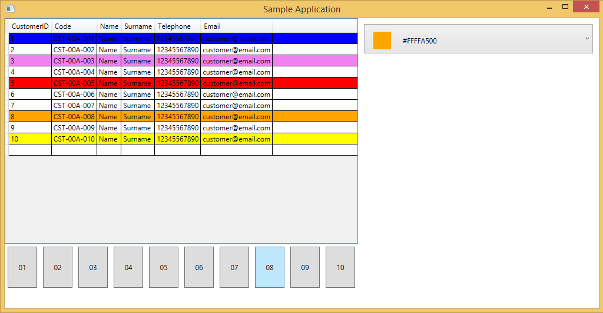The image size is (603, 313).
Task: Click the email cell in row 6
Action: click(x=237, y=95)
